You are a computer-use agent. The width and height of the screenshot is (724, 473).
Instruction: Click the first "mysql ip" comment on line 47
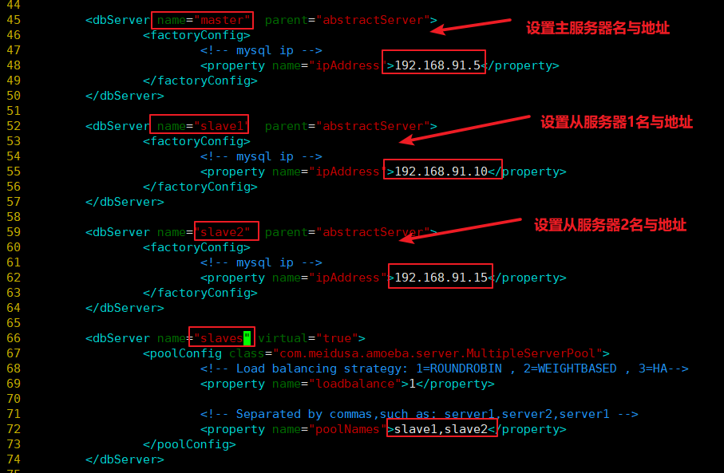click(x=261, y=50)
